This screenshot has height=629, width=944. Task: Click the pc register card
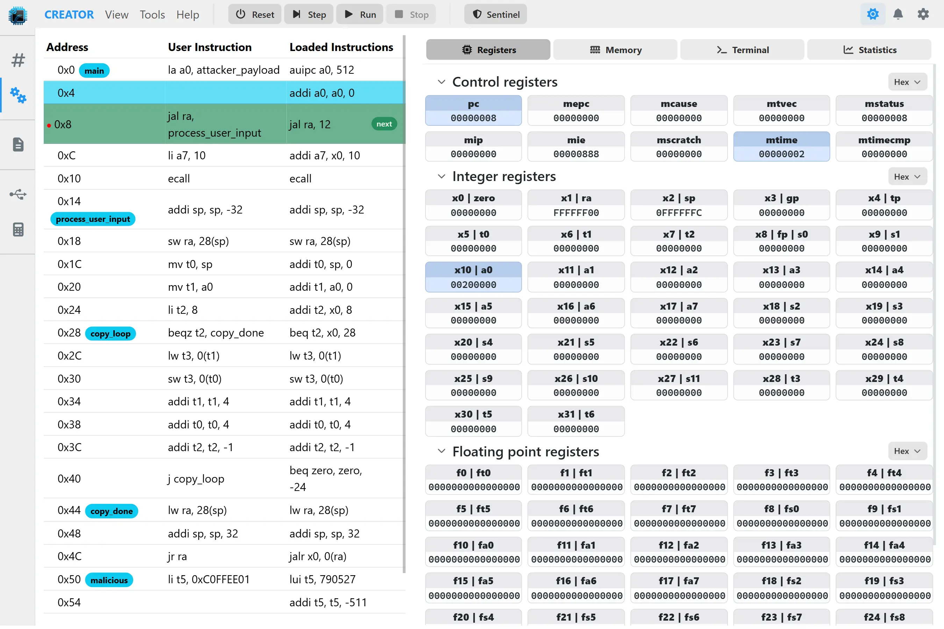473,111
